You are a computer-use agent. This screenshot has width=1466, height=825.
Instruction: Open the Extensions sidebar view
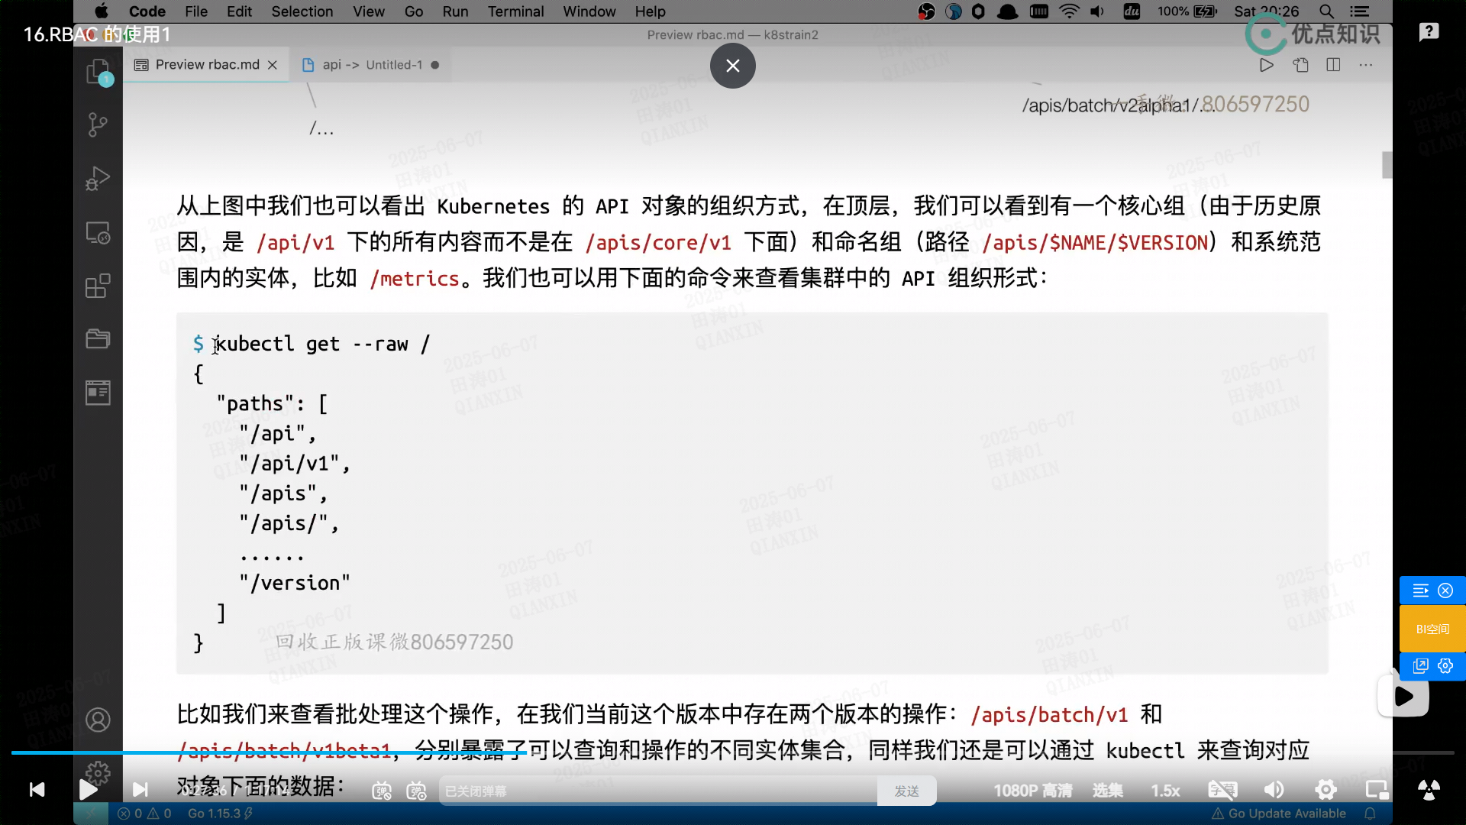tap(98, 286)
